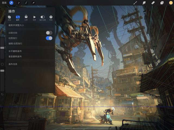174x130 pixels.
Task: Open the 偏好设置 tab
Action: click(x=43, y=18)
